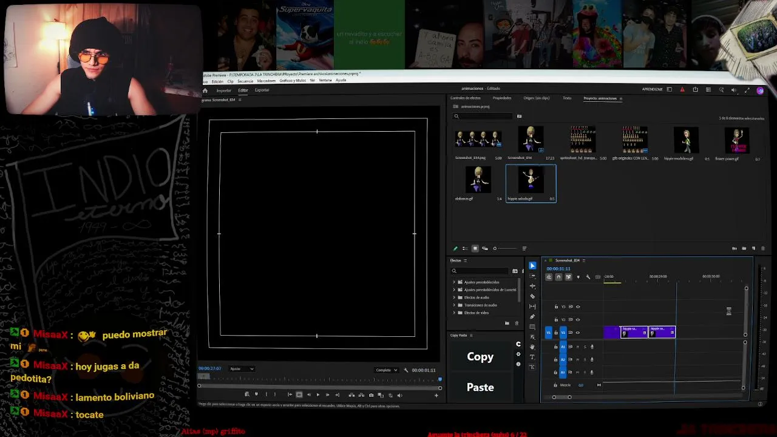Solo audio track A1
Image resolution: width=777 pixels, height=437 pixels.
(x=585, y=347)
